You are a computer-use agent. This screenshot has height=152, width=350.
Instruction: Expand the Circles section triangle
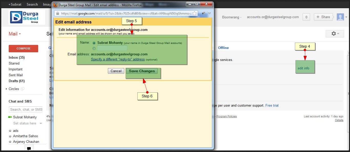(x=6, y=89)
